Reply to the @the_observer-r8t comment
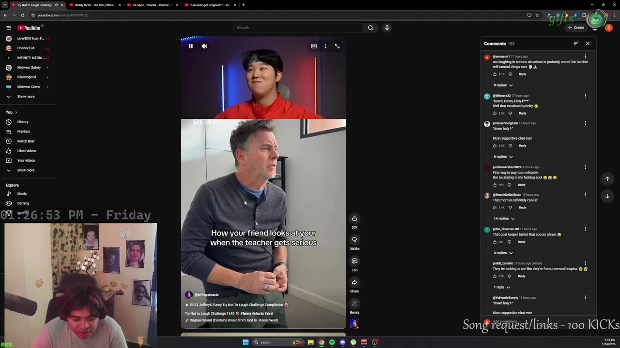 pos(521,242)
